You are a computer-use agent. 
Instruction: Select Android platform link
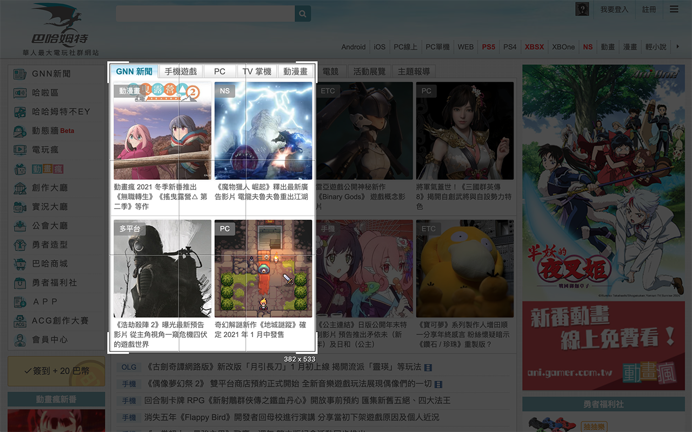click(354, 47)
